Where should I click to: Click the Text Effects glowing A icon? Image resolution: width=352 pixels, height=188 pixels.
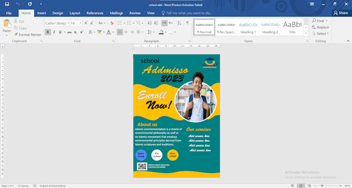(x=90, y=32)
